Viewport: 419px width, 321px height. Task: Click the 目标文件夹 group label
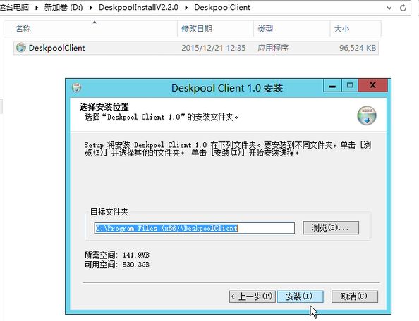click(109, 212)
